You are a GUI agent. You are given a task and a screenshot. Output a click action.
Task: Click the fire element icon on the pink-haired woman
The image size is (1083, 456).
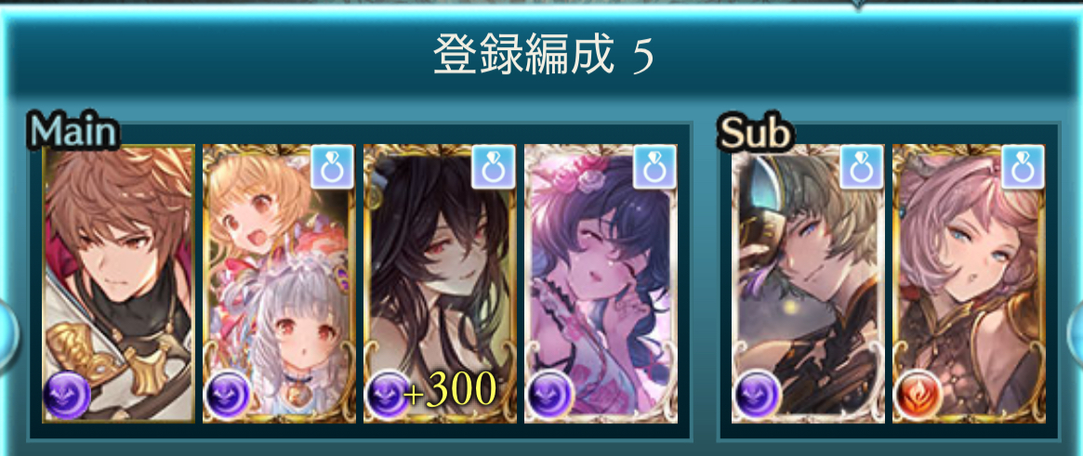(918, 395)
